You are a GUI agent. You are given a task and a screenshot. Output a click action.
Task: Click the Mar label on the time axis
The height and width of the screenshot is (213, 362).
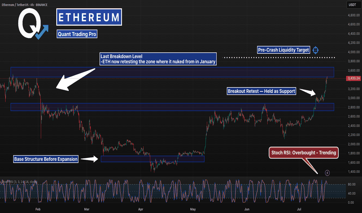point(87,209)
